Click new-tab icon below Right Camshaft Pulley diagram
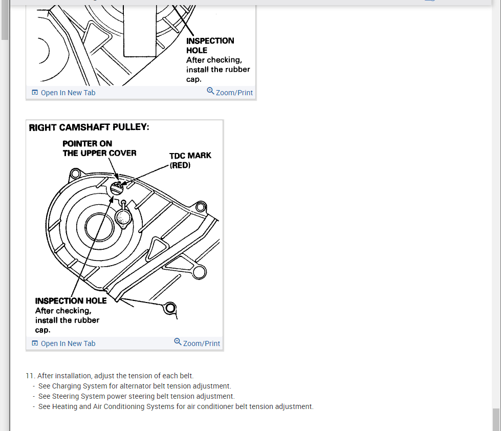 click(x=34, y=343)
